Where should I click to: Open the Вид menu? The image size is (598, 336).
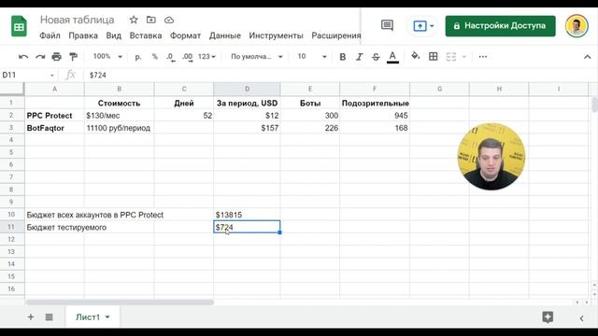(114, 35)
